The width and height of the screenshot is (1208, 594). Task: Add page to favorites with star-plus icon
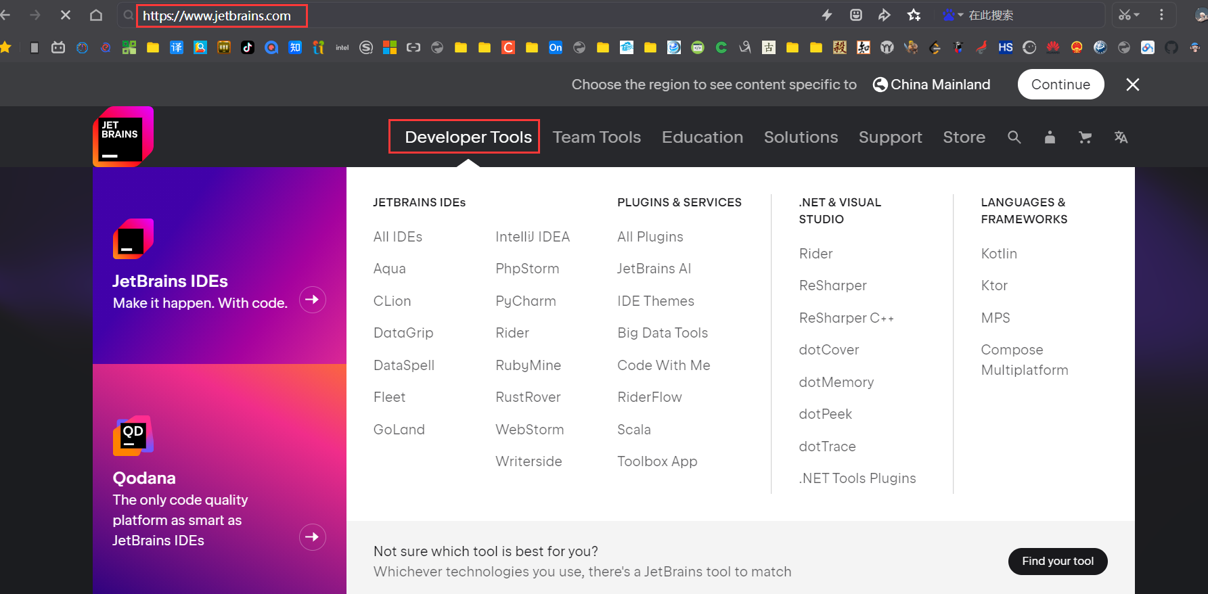tap(914, 15)
